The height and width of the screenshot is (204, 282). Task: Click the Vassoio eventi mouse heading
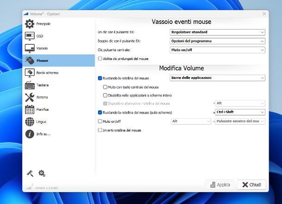click(182, 22)
